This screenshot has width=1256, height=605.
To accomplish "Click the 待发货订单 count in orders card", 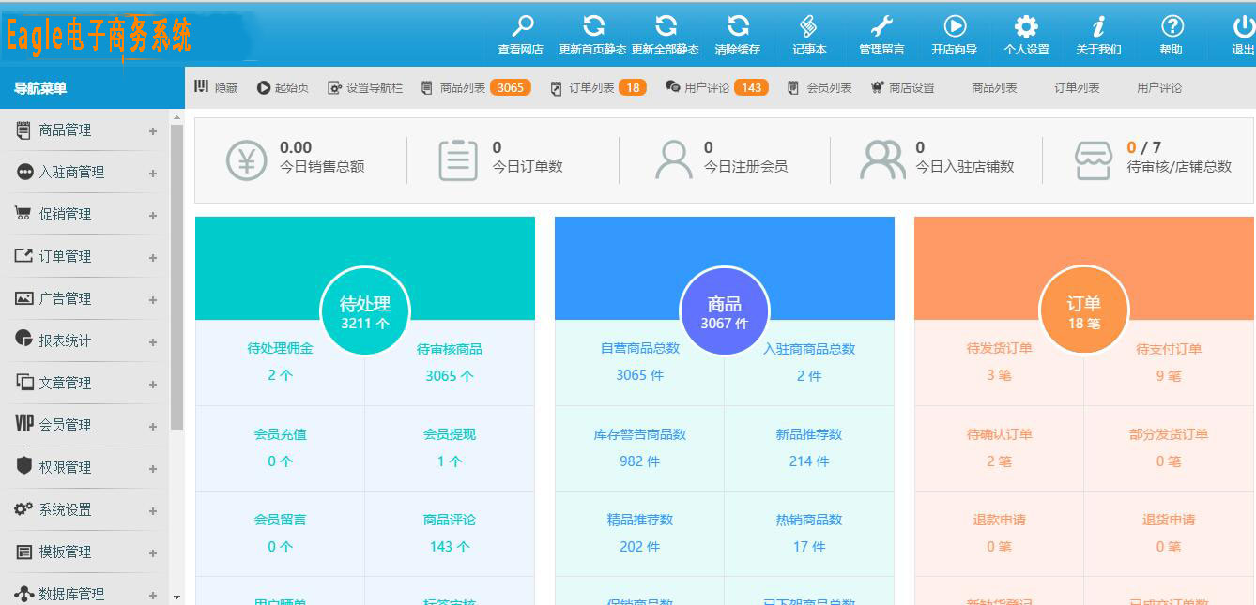I will tap(999, 374).
